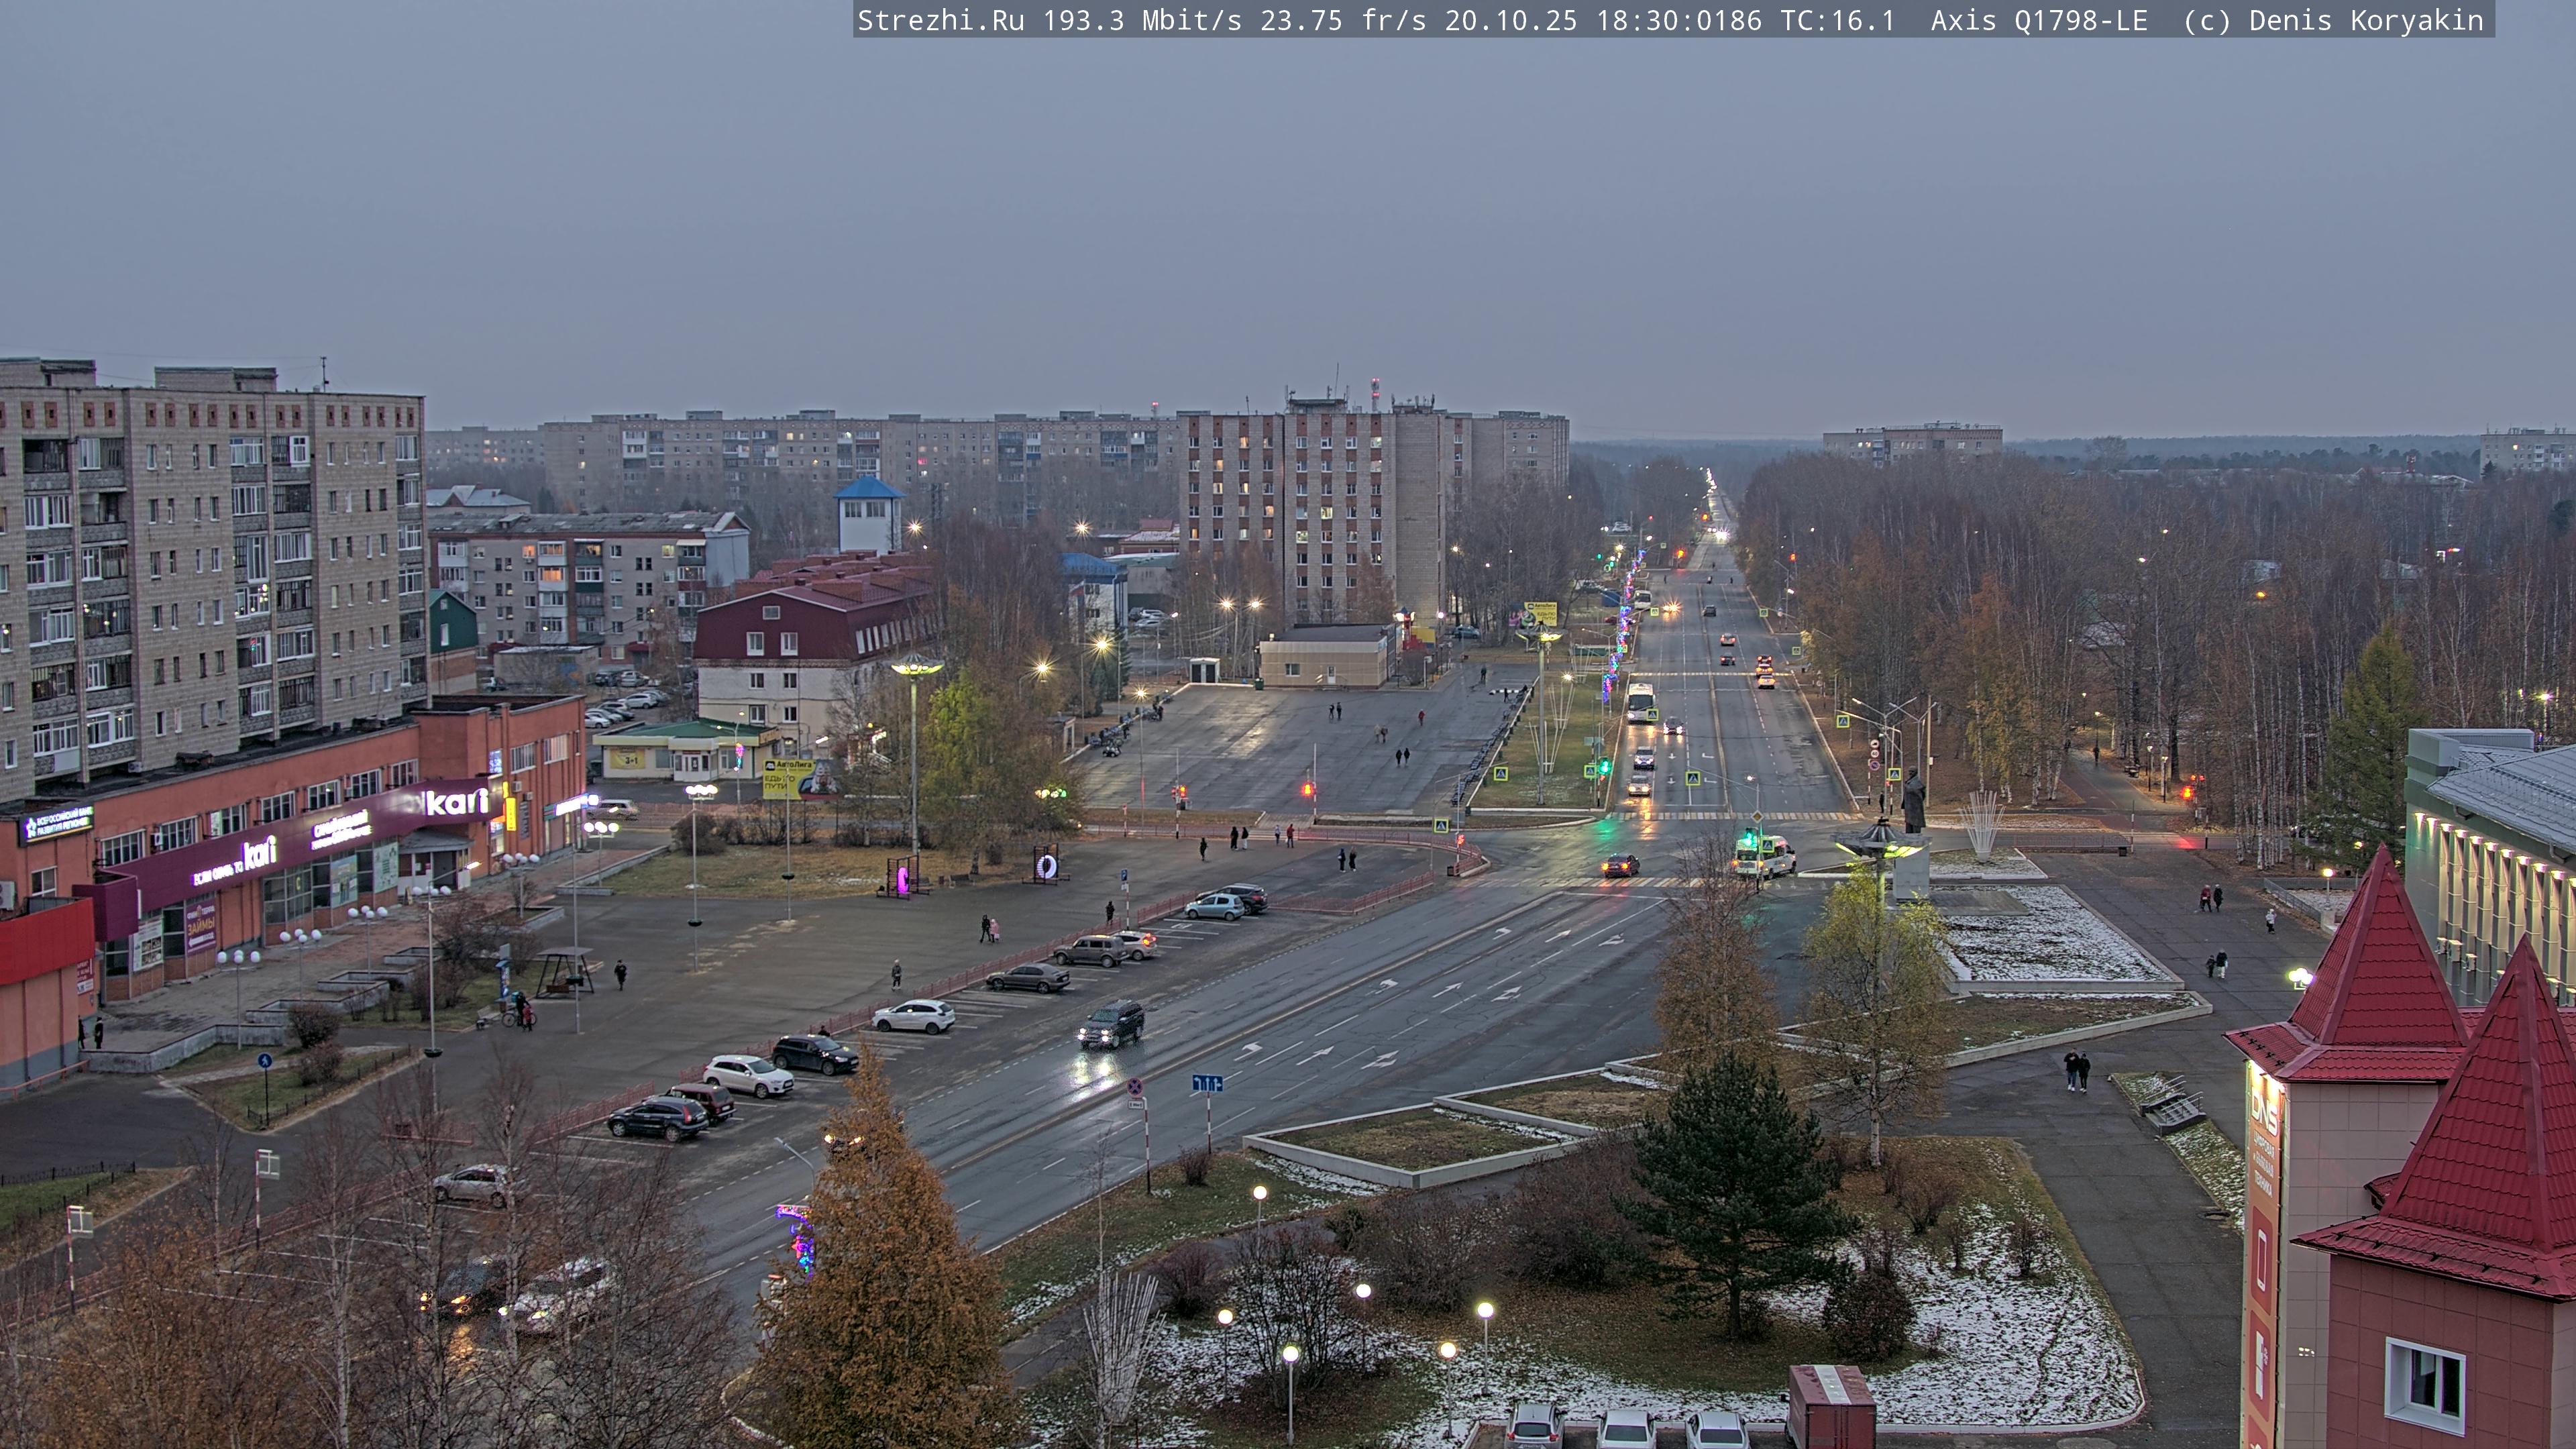
Task: Click the Axis Q1798-LE camera label
Action: (2038, 20)
